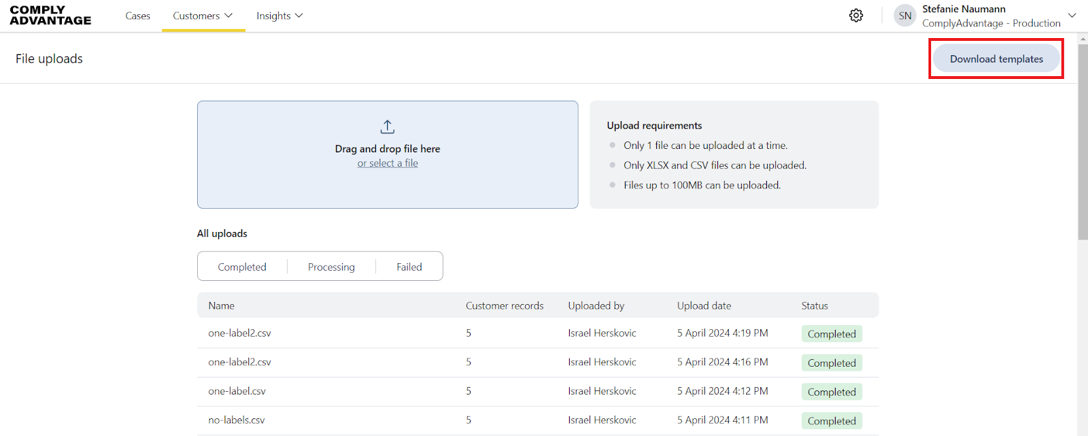
Task: Filter uploads by Completed tab
Action: click(242, 267)
